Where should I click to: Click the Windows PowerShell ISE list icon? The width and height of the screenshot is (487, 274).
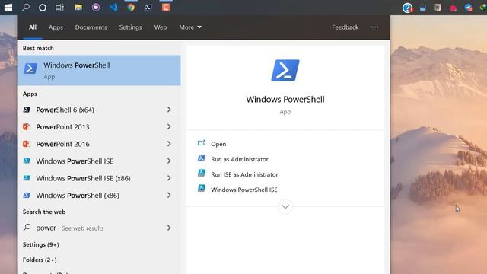(x=27, y=161)
